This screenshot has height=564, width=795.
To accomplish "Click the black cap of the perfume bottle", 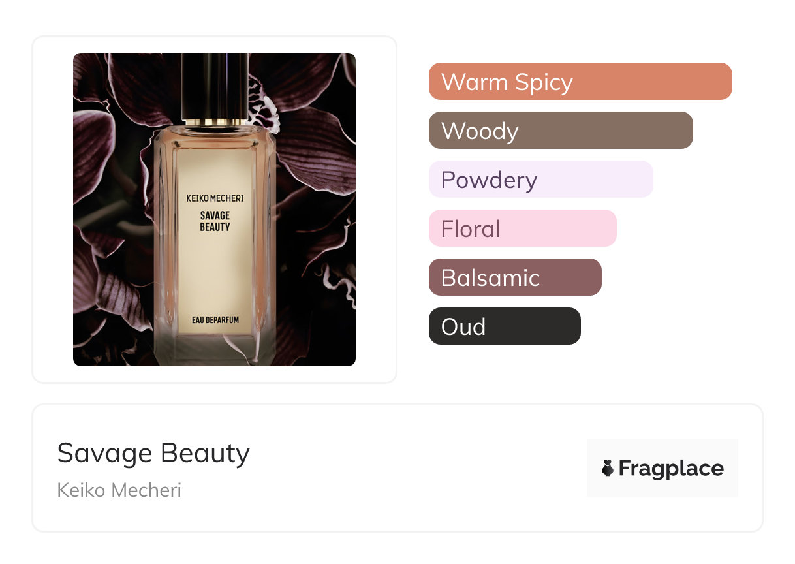I will (x=215, y=85).
